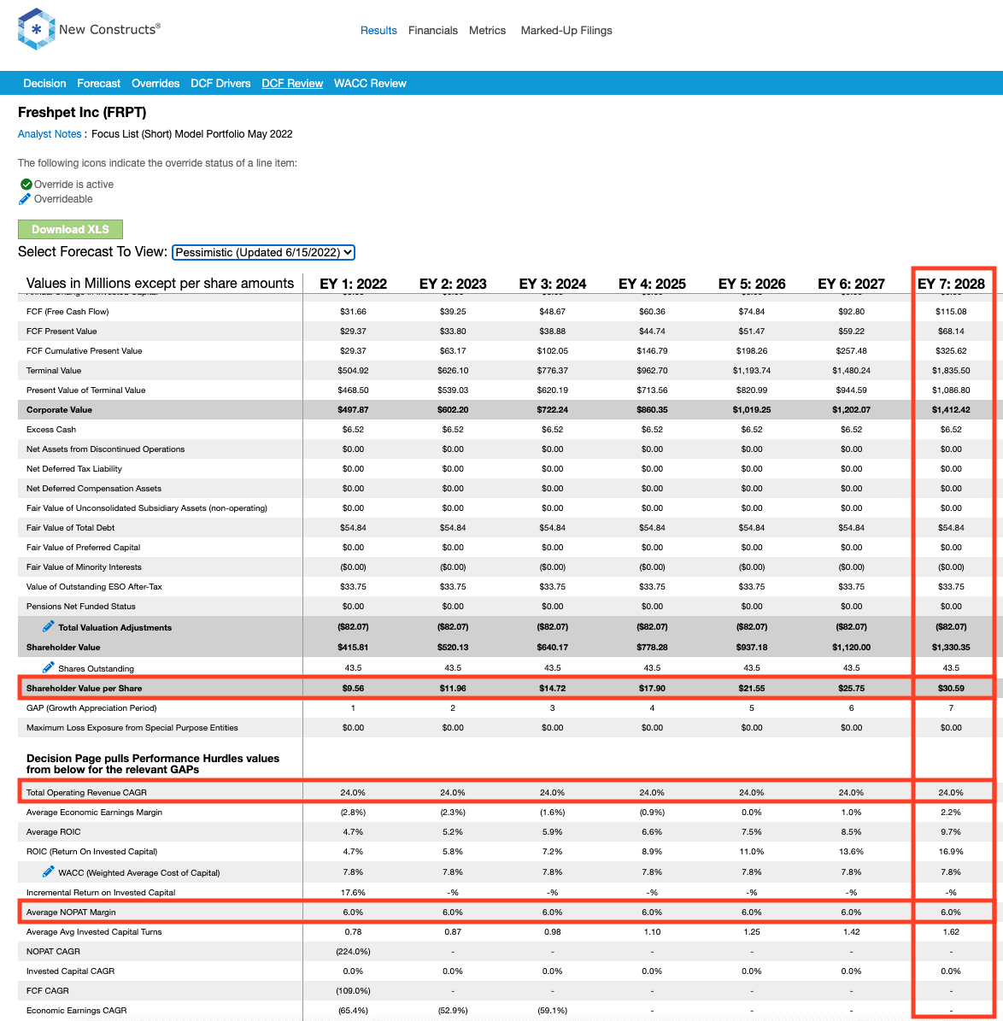Click the Fair Value of Total Debt label

(x=70, y=528)
